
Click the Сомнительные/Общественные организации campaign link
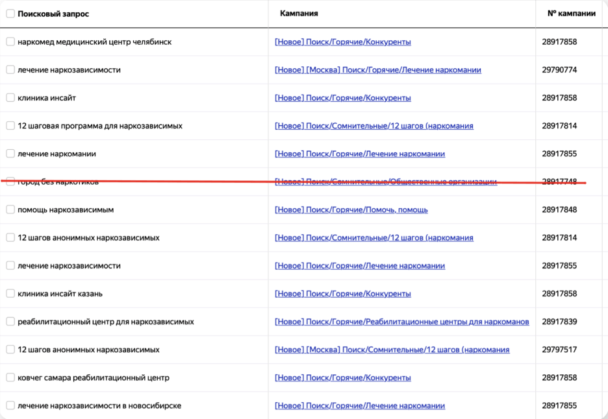pyautogui.click(x=385, y=182)
